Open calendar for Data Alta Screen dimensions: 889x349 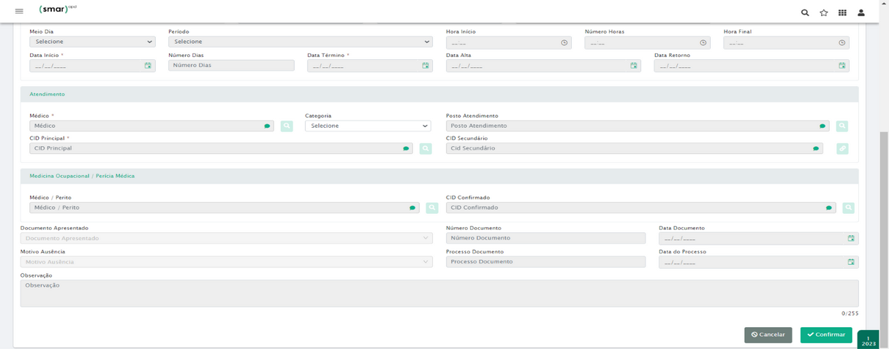(x=634, y=66)
